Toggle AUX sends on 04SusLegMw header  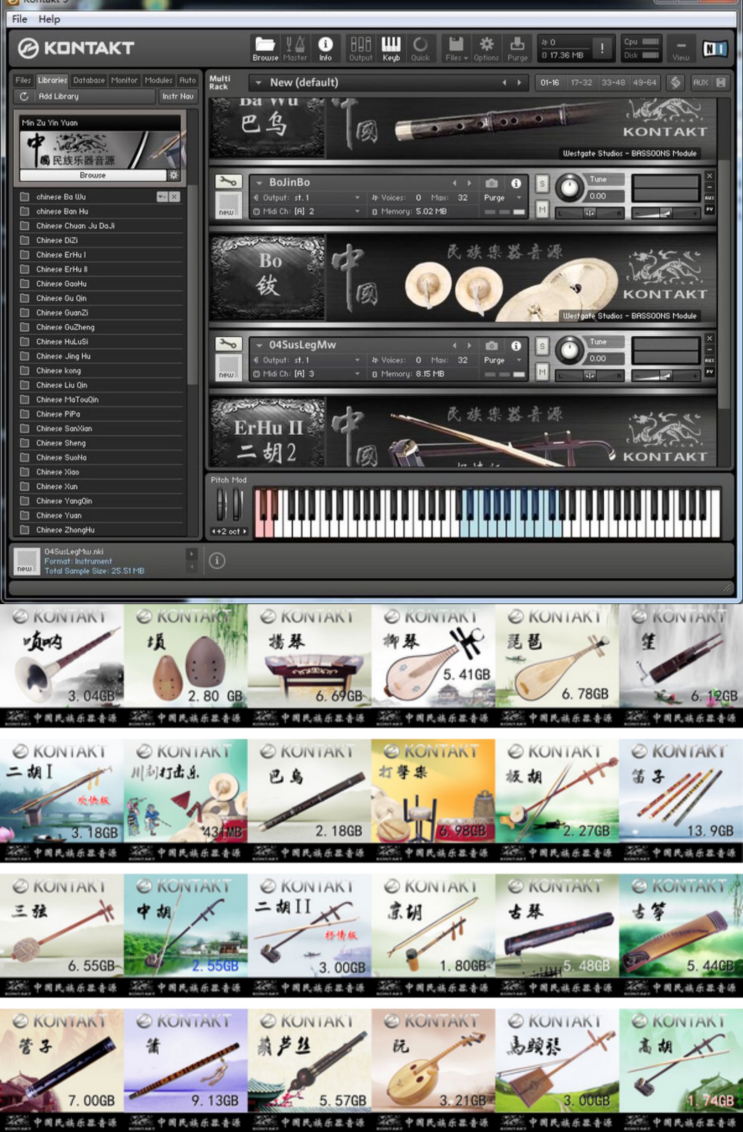(x=709, y=360)
